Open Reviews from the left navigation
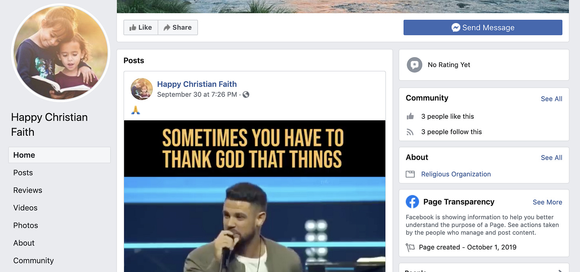This screenshot has height=272, width=580. tap(27, 190)
